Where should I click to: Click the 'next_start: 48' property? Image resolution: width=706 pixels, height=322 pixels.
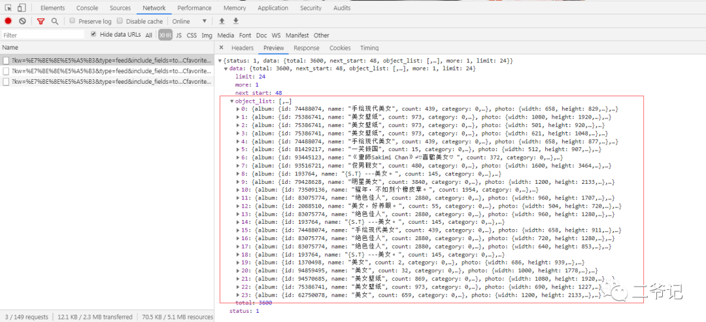(x=258, y=93)
